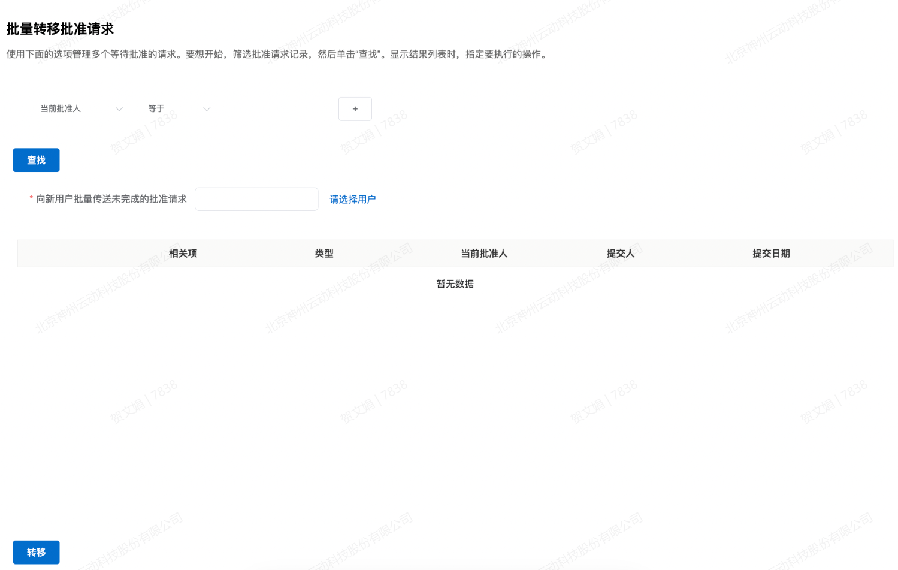The image size is (898, 570).
Task: Click the chevron arrow beside 等于
Action: click(207, 109)
